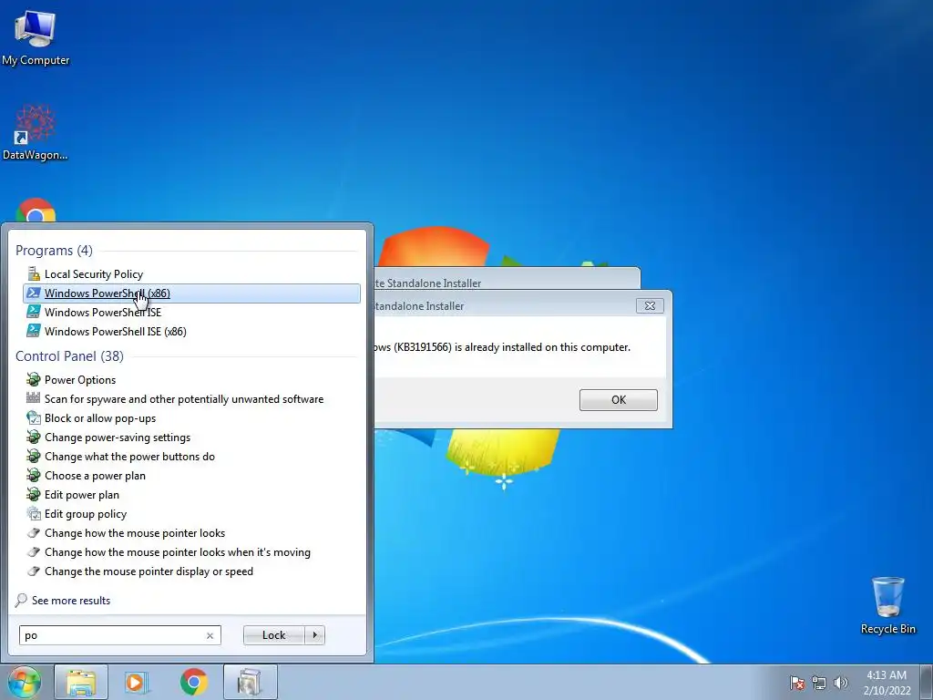Viewport: 933px width, 700px height.
Task: Click the Windows Start orb
Action: (x=24, y=682)
